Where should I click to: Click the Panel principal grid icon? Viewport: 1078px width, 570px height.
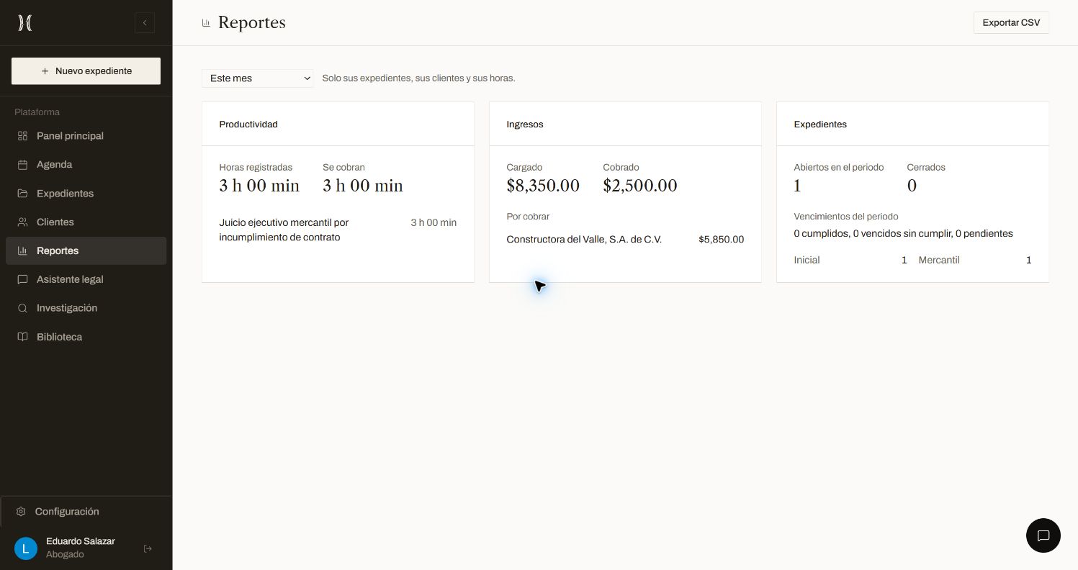point(22,136)
